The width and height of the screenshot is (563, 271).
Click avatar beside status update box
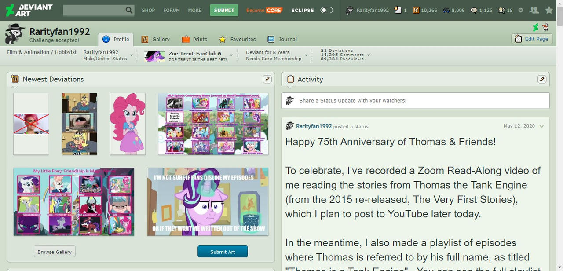click(289, 100)
